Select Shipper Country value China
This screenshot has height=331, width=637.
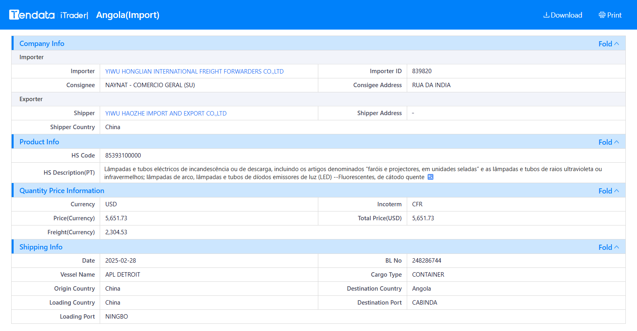(x=113, y=127)
